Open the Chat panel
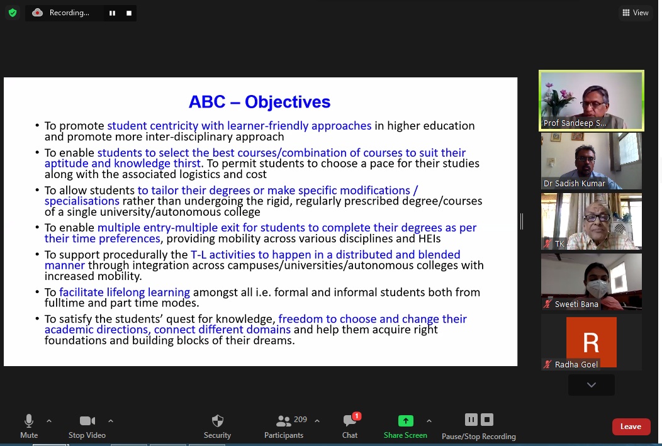 tap(350, 426)
